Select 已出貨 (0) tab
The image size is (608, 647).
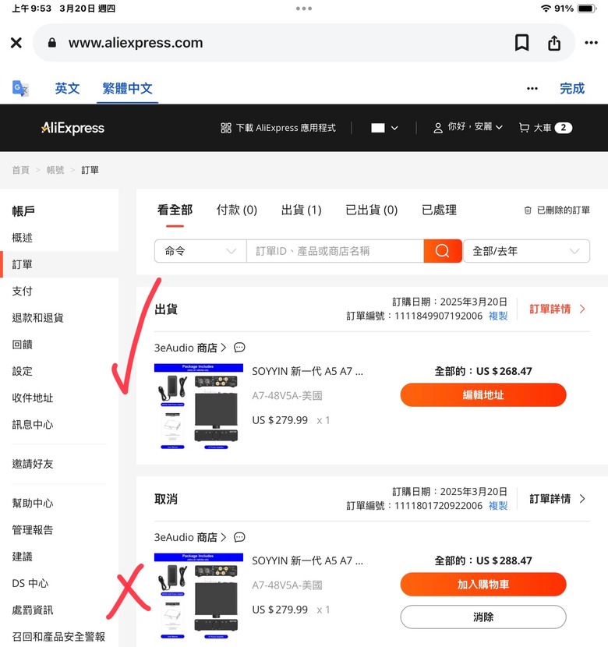coord(371,210)
